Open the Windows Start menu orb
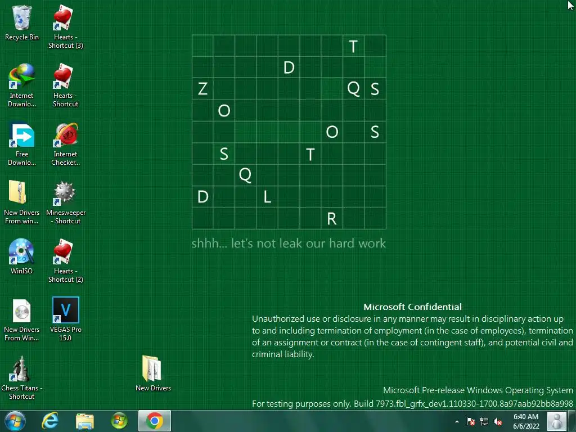Screen dimensions: 576x432 [x=15, y=421]
